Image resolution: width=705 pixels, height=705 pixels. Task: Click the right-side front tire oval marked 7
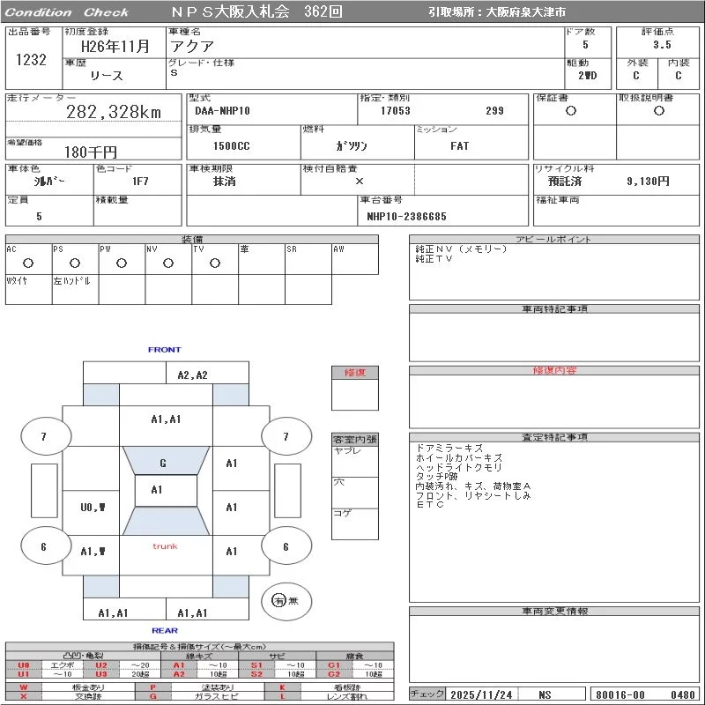[286, 436]
